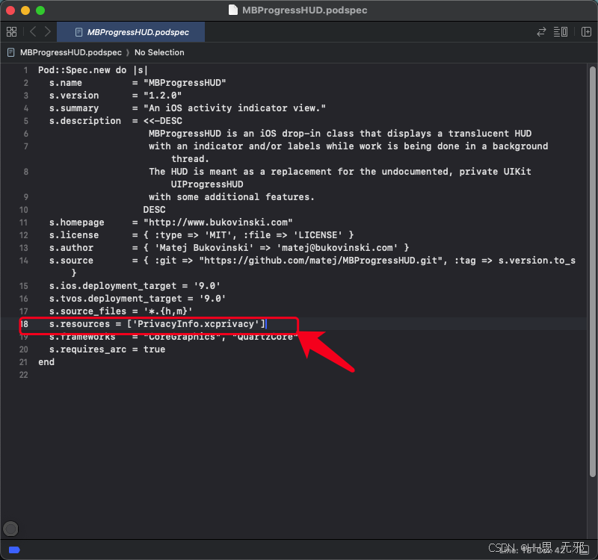Click line number 5 in the gutter

[x=25, y=121]
